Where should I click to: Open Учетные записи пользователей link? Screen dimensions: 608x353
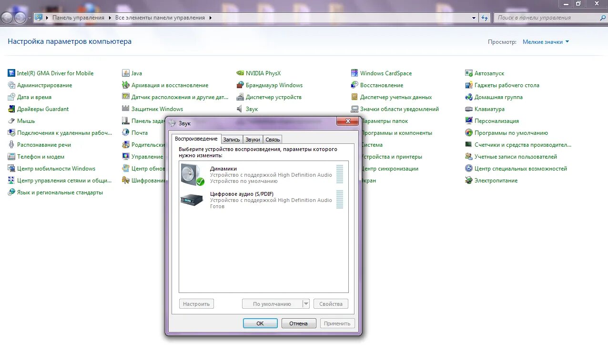[516, 157]
